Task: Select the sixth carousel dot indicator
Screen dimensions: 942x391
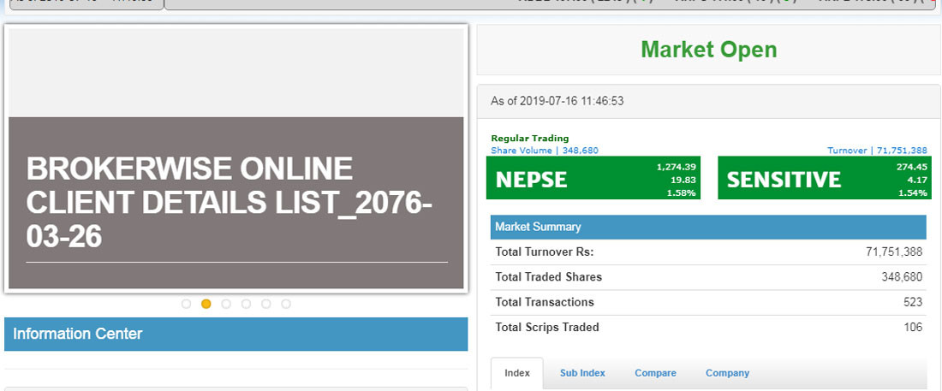Action: (286, 304)
